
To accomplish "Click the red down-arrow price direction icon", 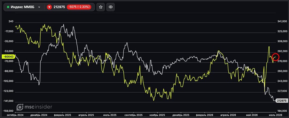I will 49,7.
